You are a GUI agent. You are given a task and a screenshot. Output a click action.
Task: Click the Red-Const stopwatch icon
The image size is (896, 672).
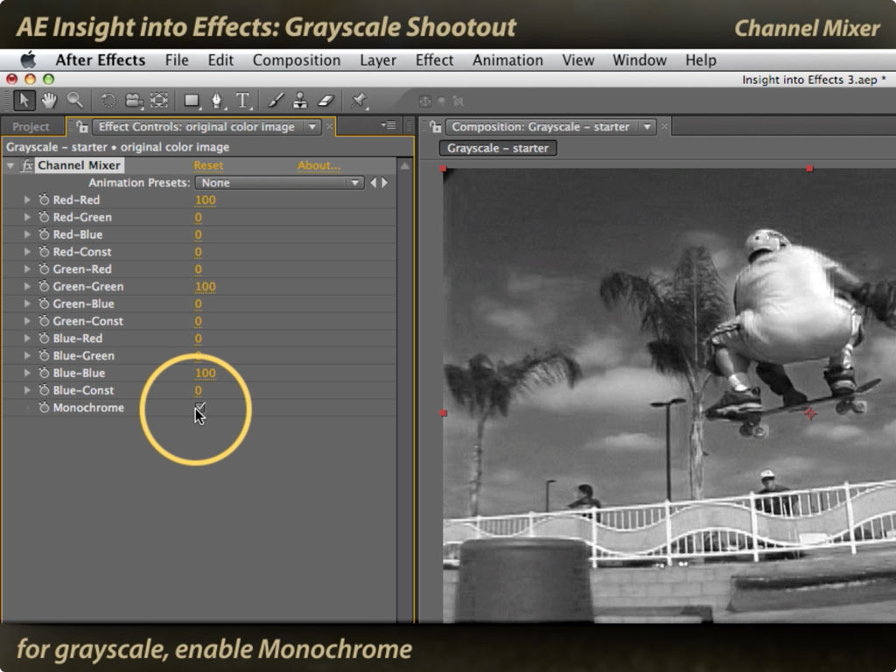pos(44,251)
